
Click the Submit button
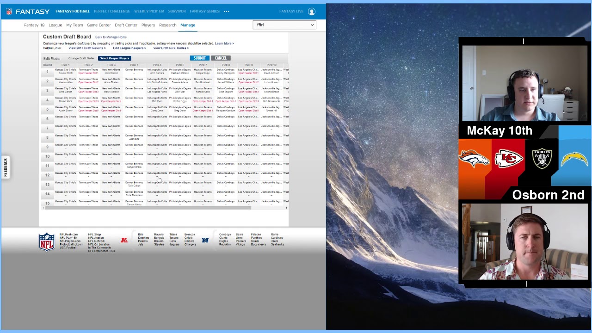click(199, 58)
